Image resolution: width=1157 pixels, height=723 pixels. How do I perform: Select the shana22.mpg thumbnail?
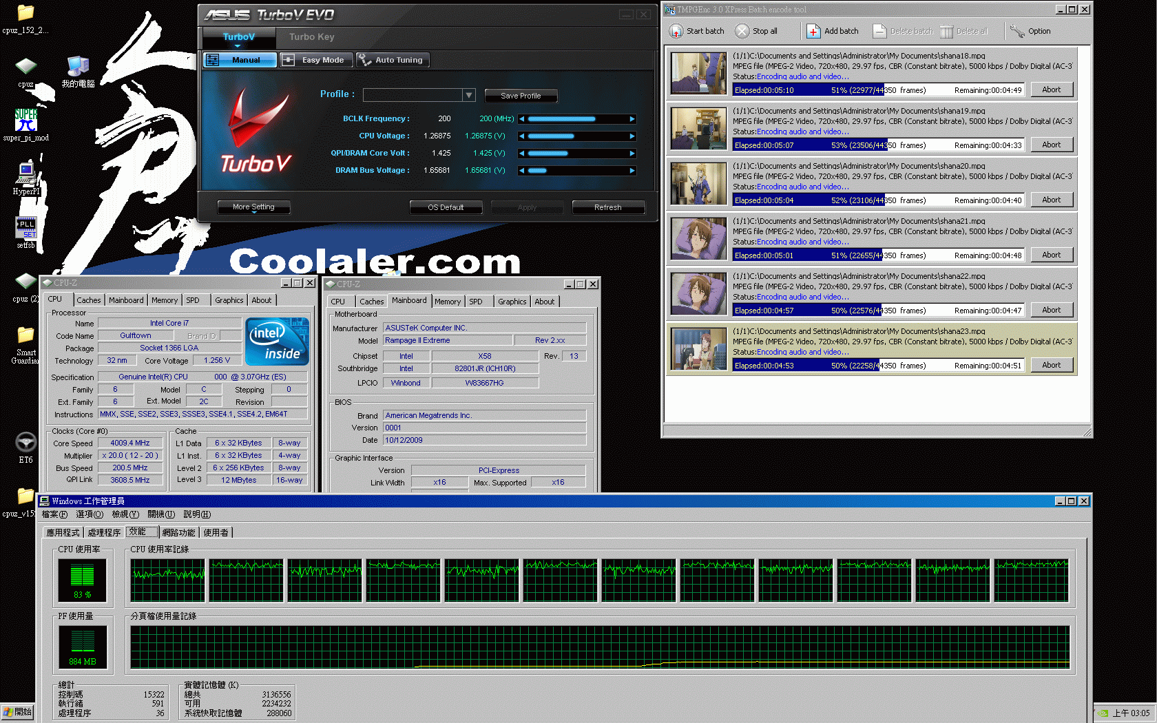[x=698, y=293]
